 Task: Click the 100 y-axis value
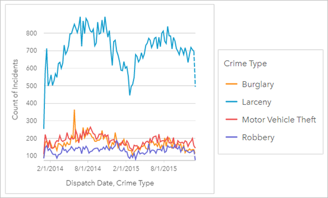pos(31,156)
